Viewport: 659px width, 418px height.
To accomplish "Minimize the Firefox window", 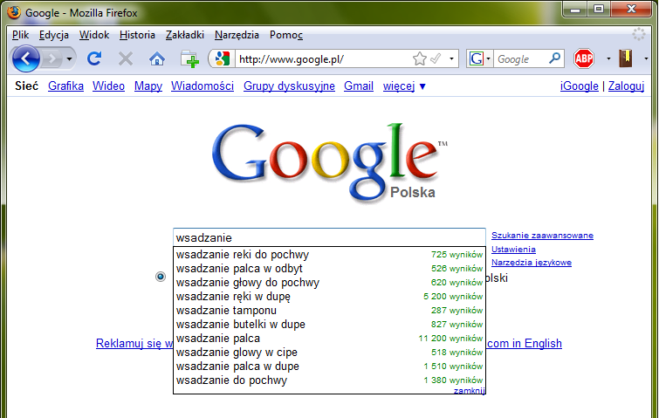I will (576, 10).
